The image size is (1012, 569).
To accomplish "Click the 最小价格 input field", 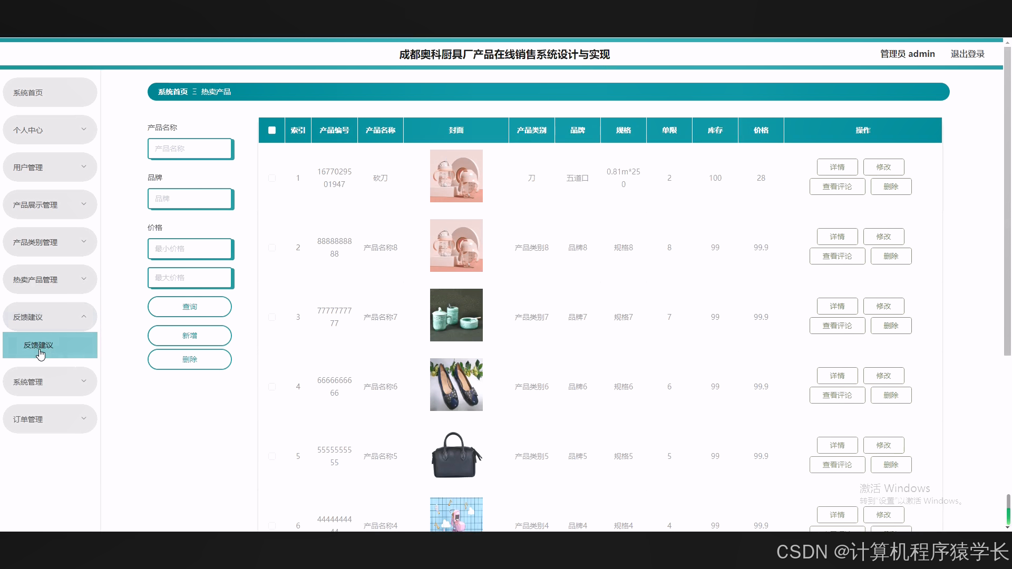I will pos(190,249).
